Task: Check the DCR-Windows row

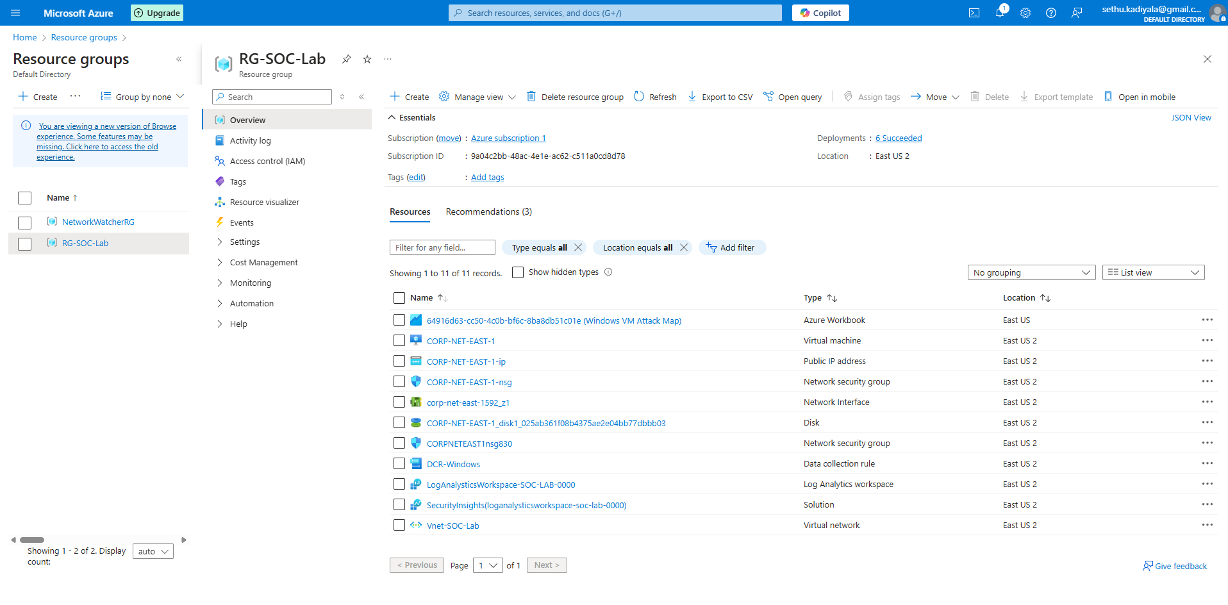Action: coord(399,463)
